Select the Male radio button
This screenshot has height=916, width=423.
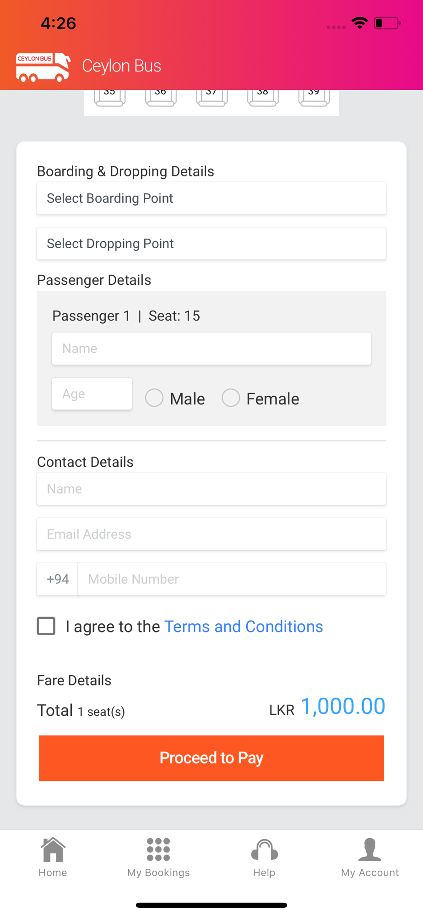pyautogui.click(x=154, y=398)
